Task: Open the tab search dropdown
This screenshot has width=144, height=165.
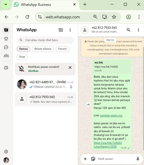Action: pos(6,4)
